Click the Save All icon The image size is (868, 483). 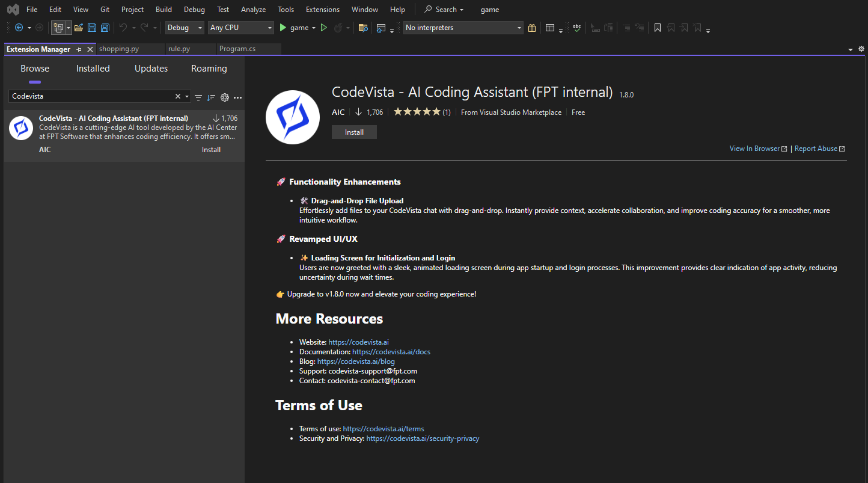coord(105,28)
